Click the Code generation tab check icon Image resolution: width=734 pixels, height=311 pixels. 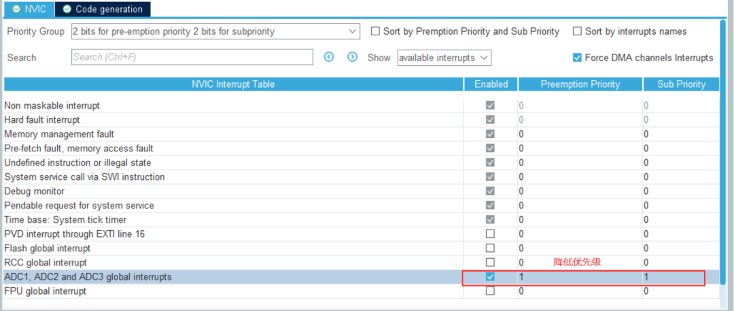[67, 9]
